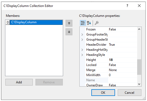147x101 pixels.
Task: Click the GroupFooterStyle property name
Action: coord(97,34)
